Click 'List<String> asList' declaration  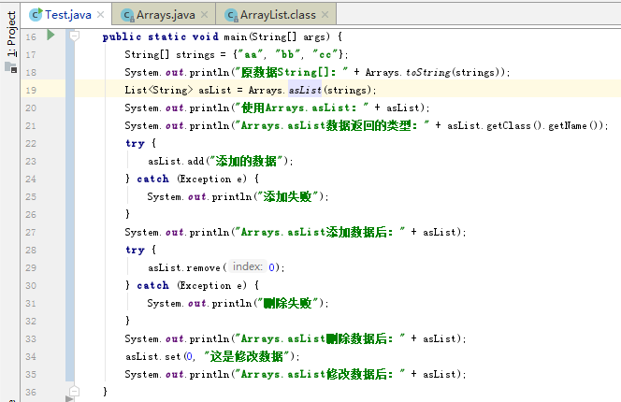point(178,90)
